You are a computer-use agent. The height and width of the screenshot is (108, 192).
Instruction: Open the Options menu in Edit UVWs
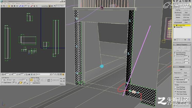click(x=23, y=3)
